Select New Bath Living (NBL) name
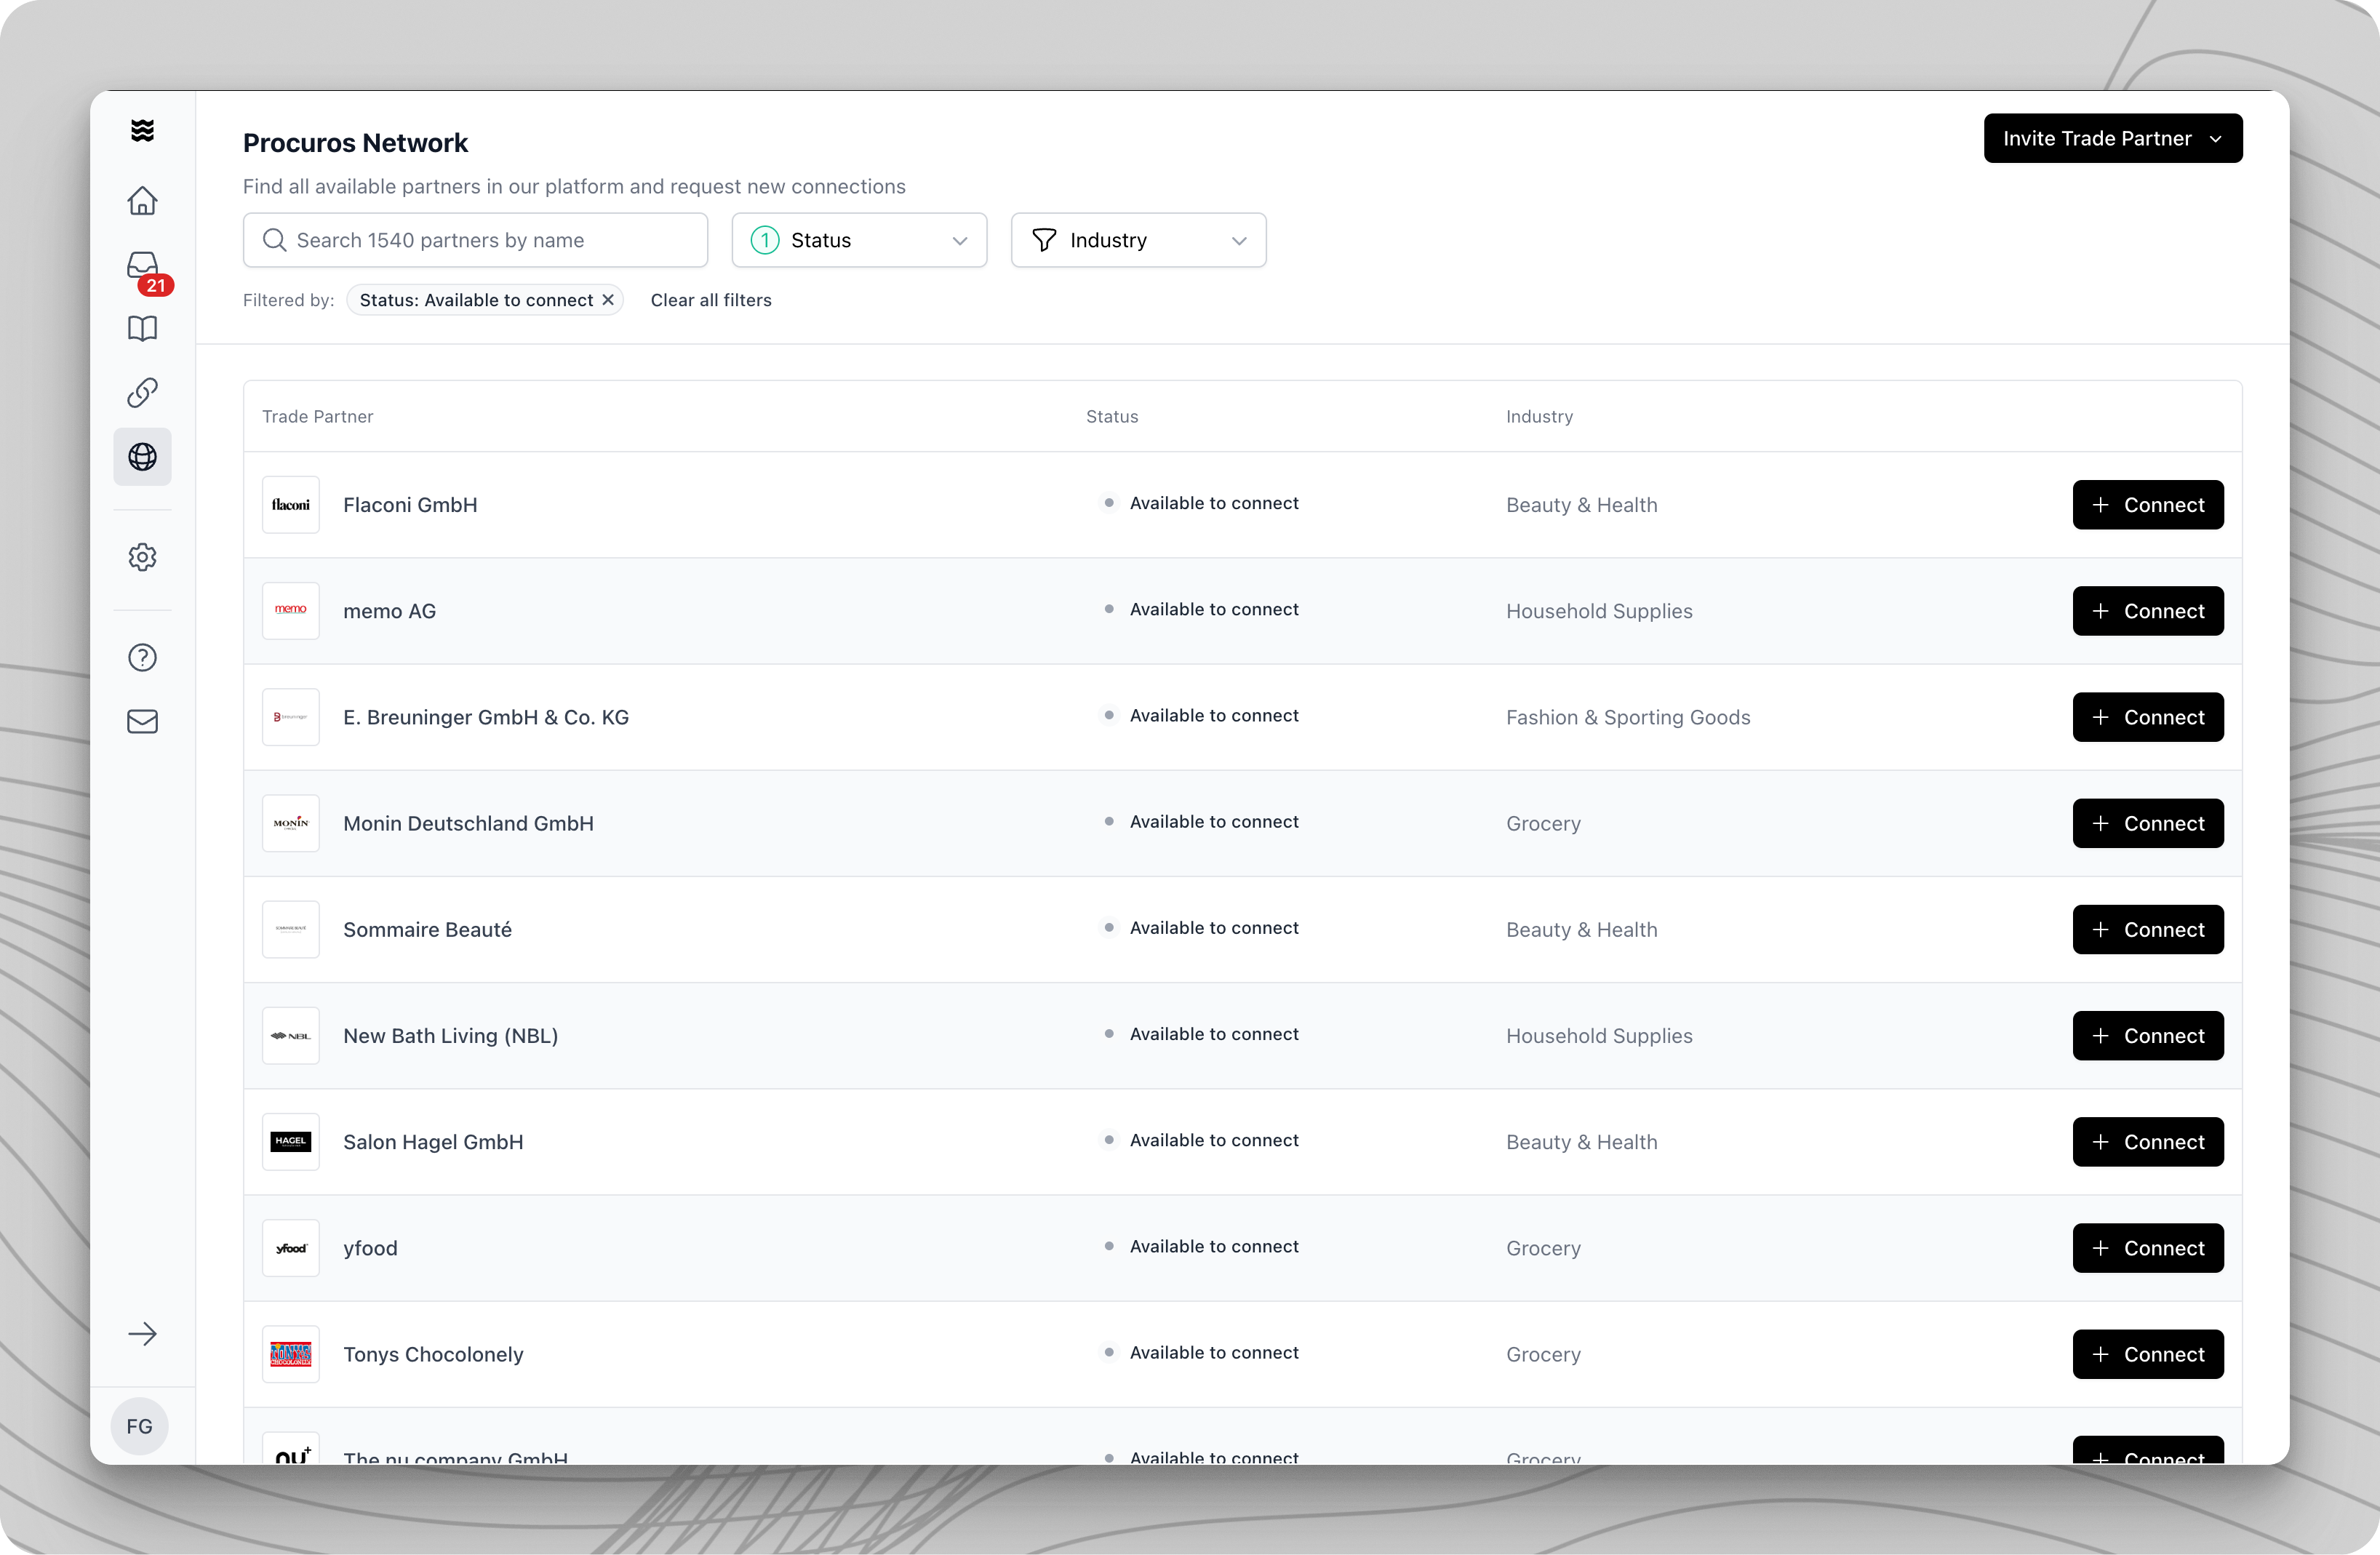The height and width of the screenshot is (1555, 2380). pos(450,1036)
